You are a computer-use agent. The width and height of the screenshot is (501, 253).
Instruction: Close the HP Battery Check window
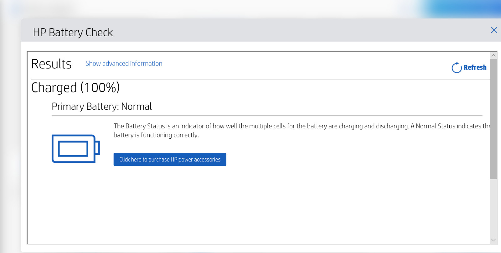494,30
